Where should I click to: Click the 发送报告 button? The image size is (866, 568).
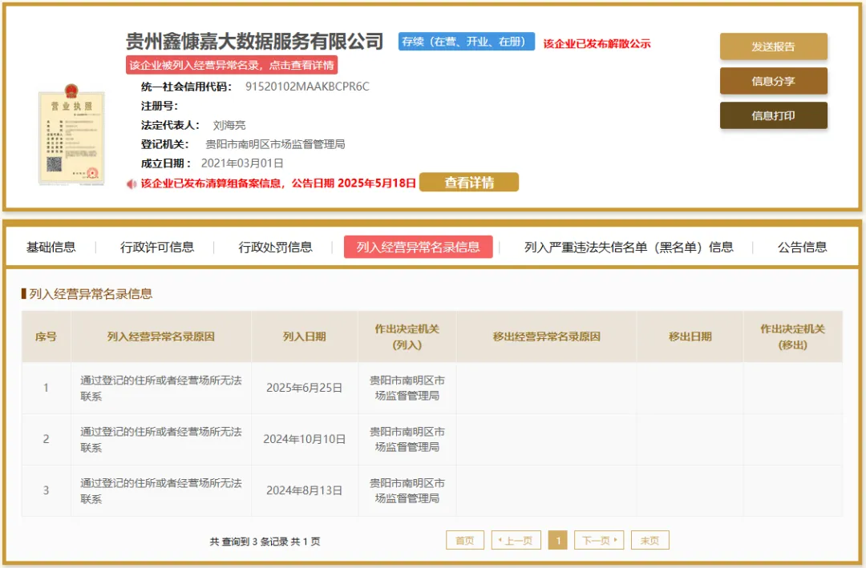(773, 46)
